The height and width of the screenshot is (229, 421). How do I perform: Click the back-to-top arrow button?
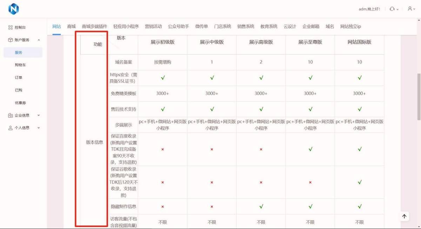point(404,216)
